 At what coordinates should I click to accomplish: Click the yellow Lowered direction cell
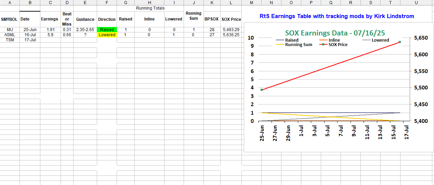(107, 35)
